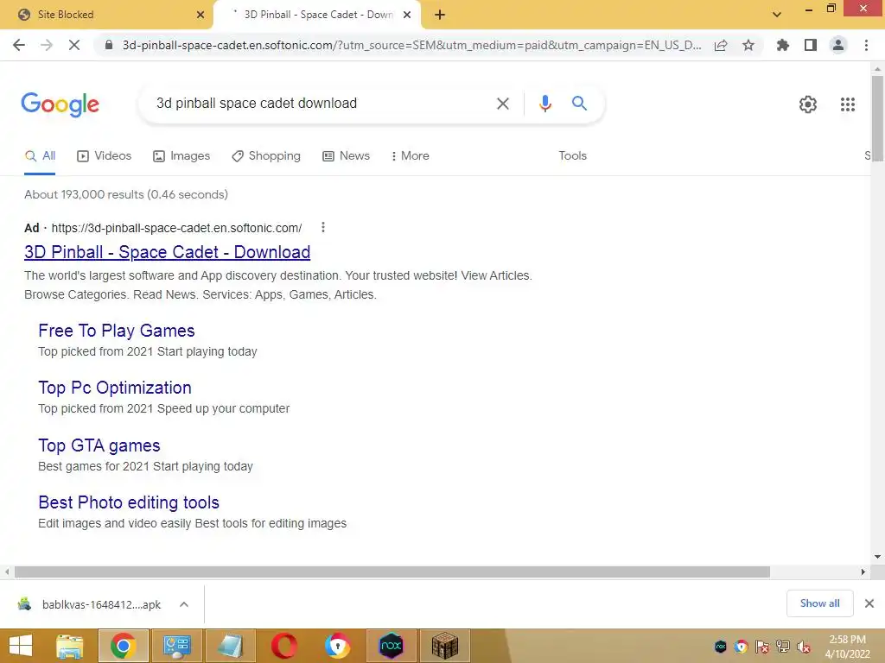Select the All search filter

40,156
